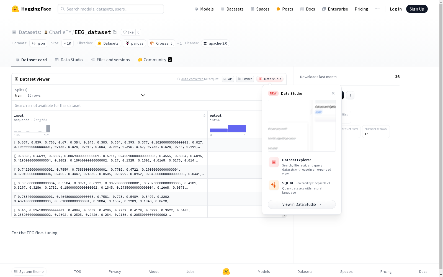The height and width of the screenshot is (277, 443).
Task: Open the TOS footer link
Action: 78,271
